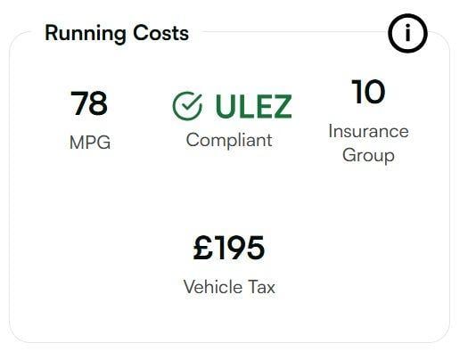
Task: Click the pound sign in £195
Action: (x=203, y=248)
